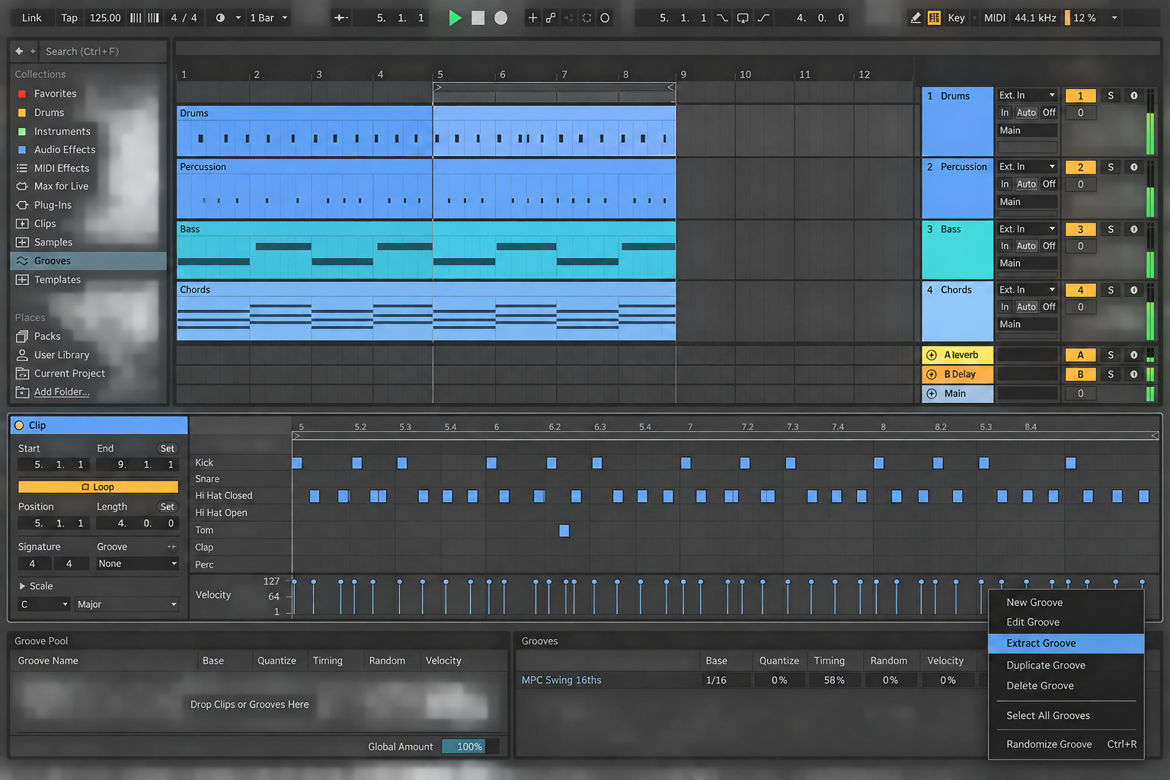Enable the automation arm icon
The width and height of the screenshot is (1170, 780).
coord(551,18)
